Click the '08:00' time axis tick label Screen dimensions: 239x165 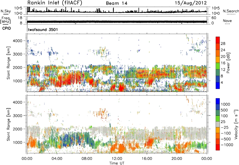point(87,159)
